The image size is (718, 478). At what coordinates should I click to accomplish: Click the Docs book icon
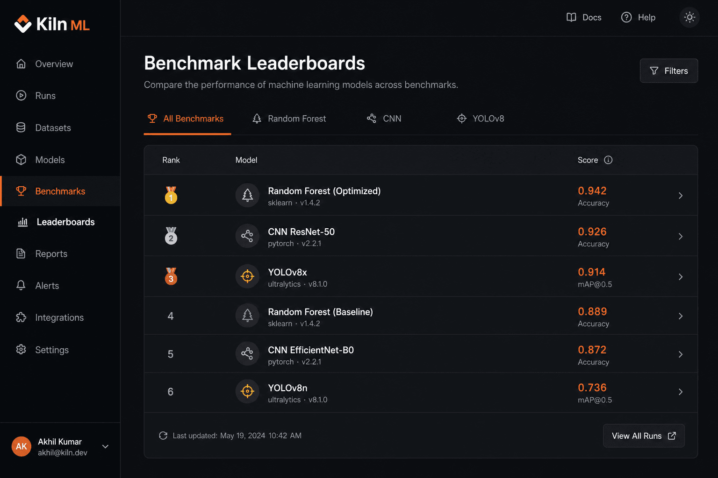(571, 17)
